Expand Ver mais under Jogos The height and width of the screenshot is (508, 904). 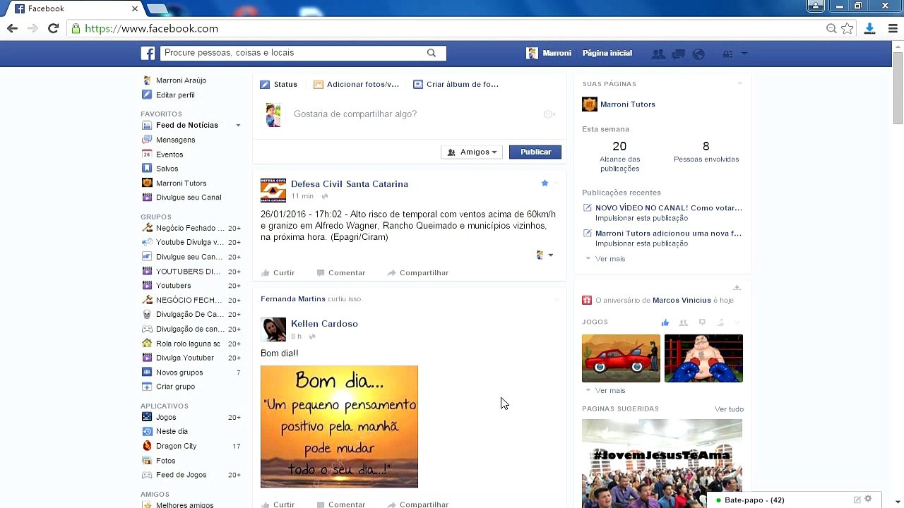(x=610, y=391)
